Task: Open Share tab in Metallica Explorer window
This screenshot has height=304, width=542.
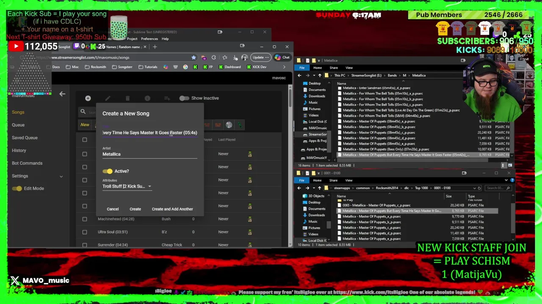Action: pos(334,68)
